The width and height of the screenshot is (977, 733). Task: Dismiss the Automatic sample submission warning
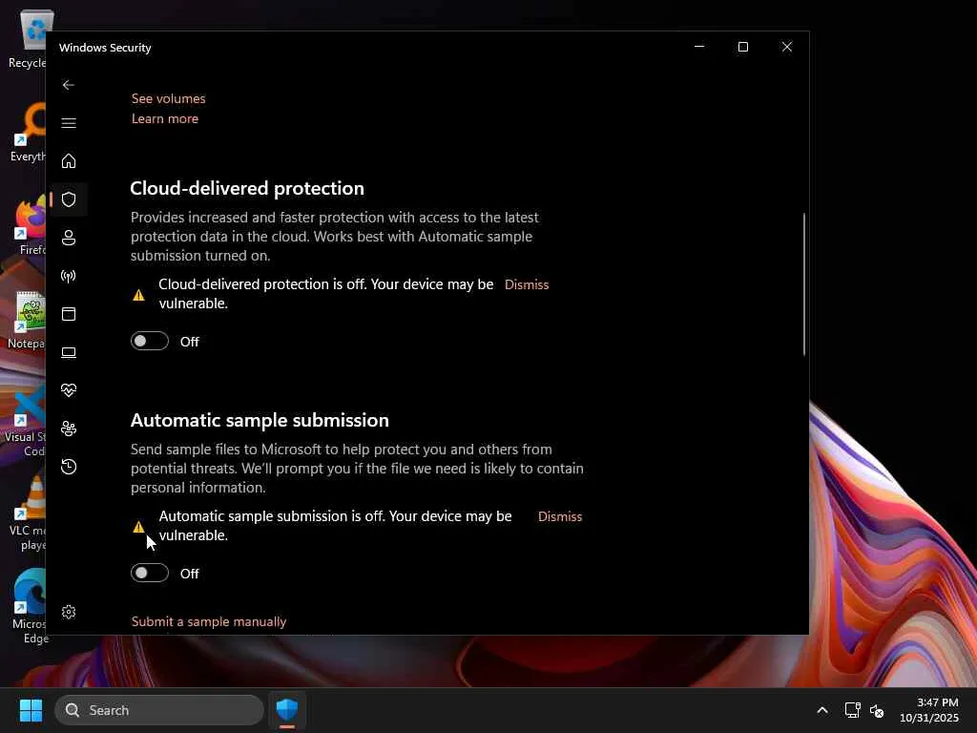(559, 516)
